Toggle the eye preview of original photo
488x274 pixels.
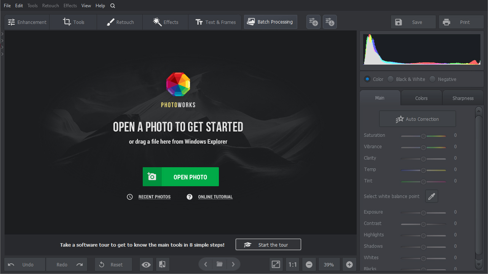[146, 264]
